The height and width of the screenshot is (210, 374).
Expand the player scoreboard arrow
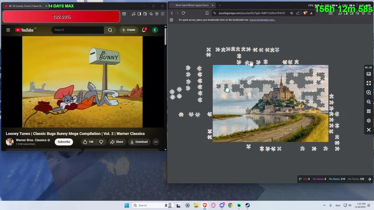coord(370,179)
